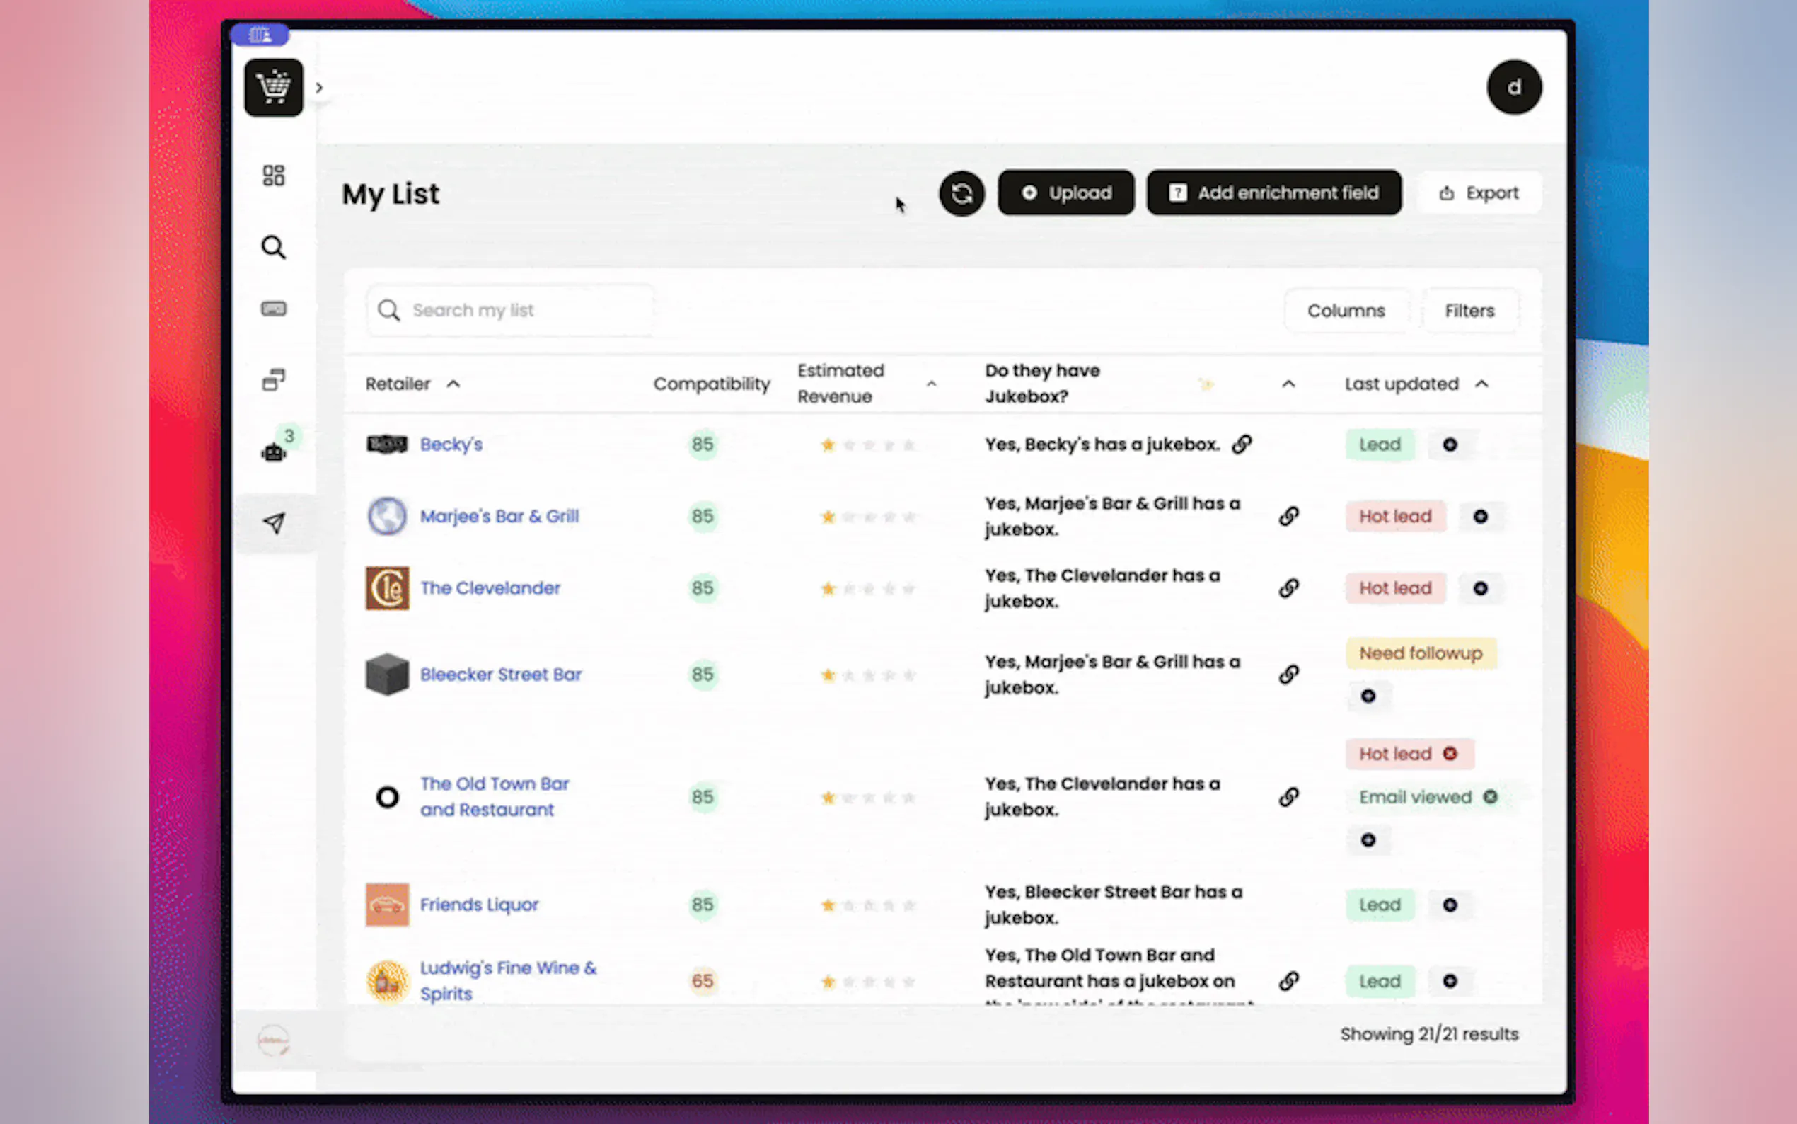The image size is (1797, 1124).
Task: Open the dashboard grid icon in sidebar
Action: [273, 176]
